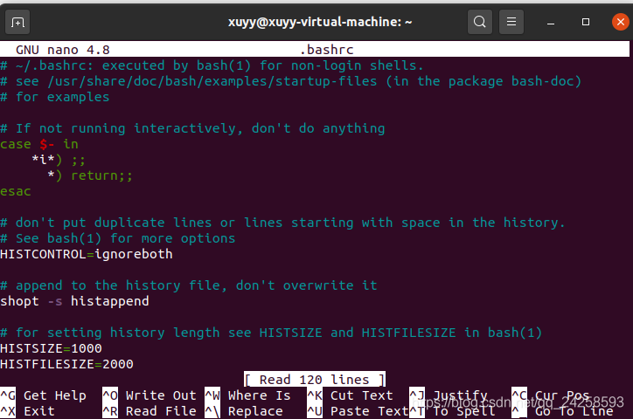Click the ^X Exit shortcut
This screenshot has height=419, width=633.
coord(27,411)
